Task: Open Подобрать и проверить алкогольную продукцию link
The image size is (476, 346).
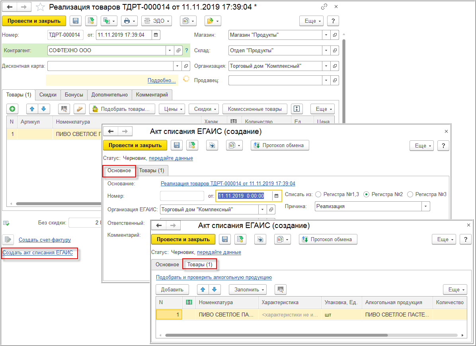Action: point(214,277)
